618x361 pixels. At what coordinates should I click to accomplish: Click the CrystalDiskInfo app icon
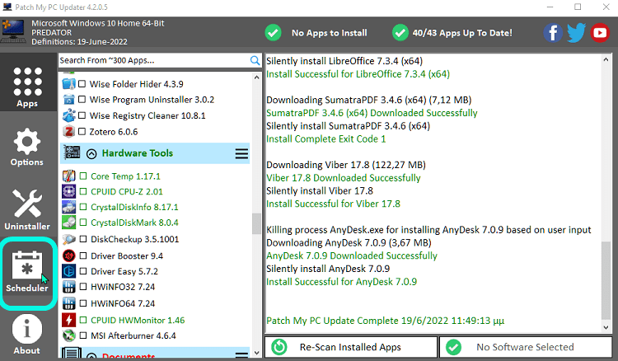68,207
